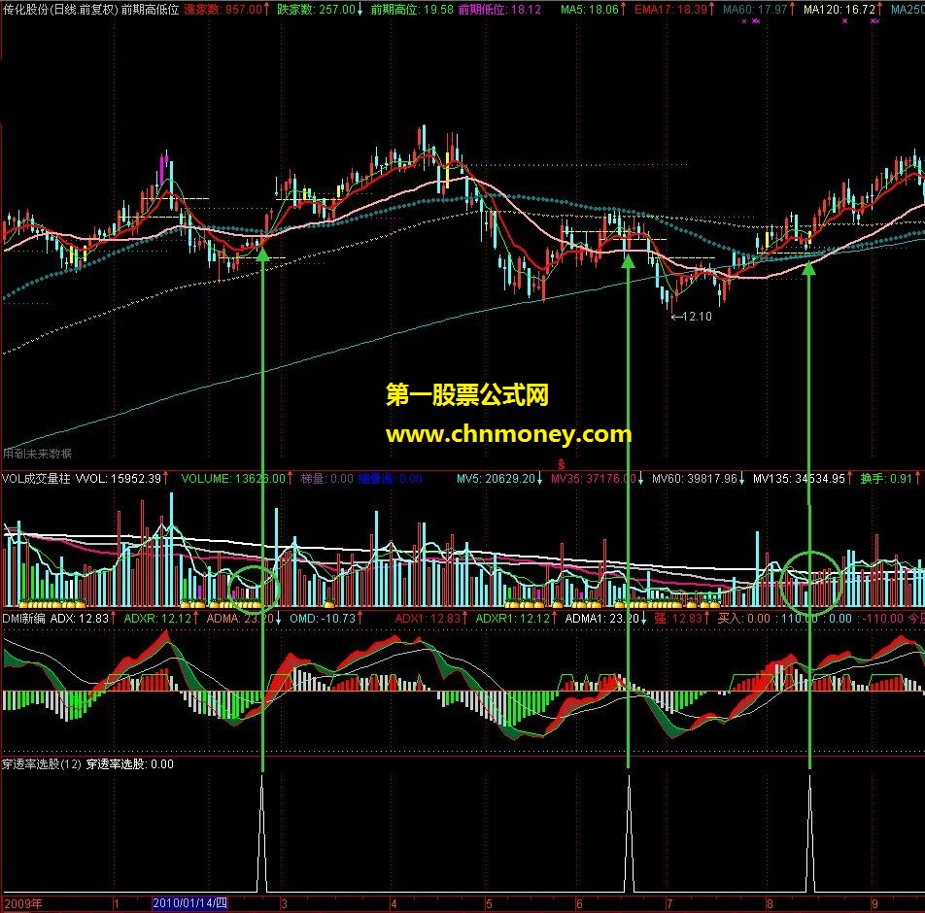925x913 pixels.
Task: Click the 强: 12.83 readout
Action: [678, 618]
